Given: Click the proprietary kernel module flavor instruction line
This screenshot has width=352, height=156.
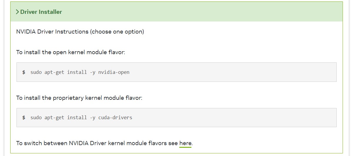Looking at the screenshot, I should [79, 98].
